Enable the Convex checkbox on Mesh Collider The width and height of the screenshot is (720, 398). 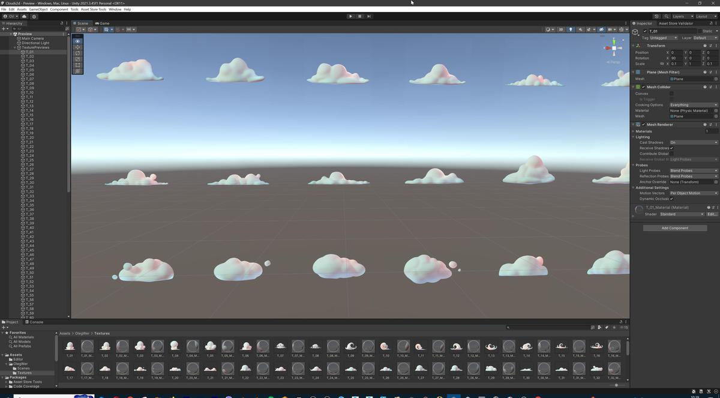pyautogui.click(x=671, y=93)
